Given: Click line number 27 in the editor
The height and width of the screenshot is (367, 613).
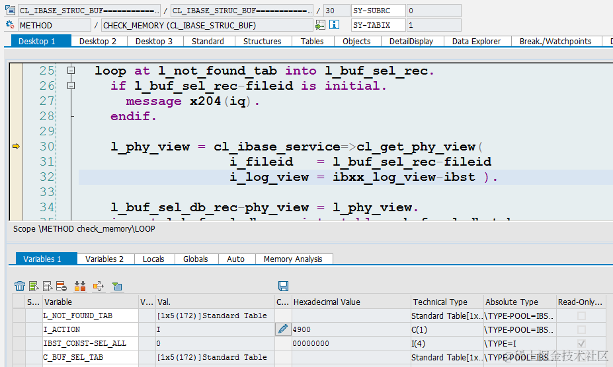Looking at the screenshot, I should [47, 101].
